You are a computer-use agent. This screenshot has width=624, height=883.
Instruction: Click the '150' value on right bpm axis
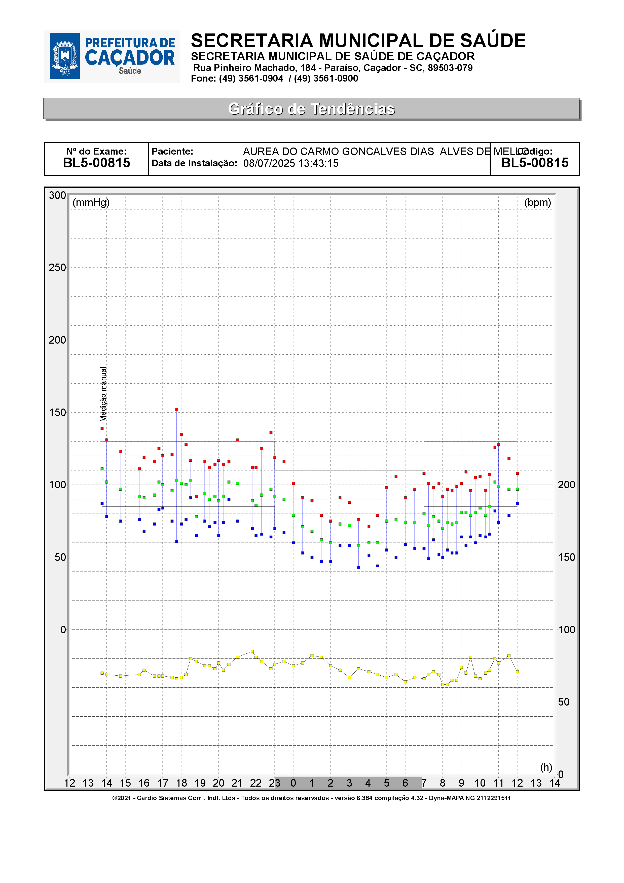pyautogui.click(x=566, y=557)
